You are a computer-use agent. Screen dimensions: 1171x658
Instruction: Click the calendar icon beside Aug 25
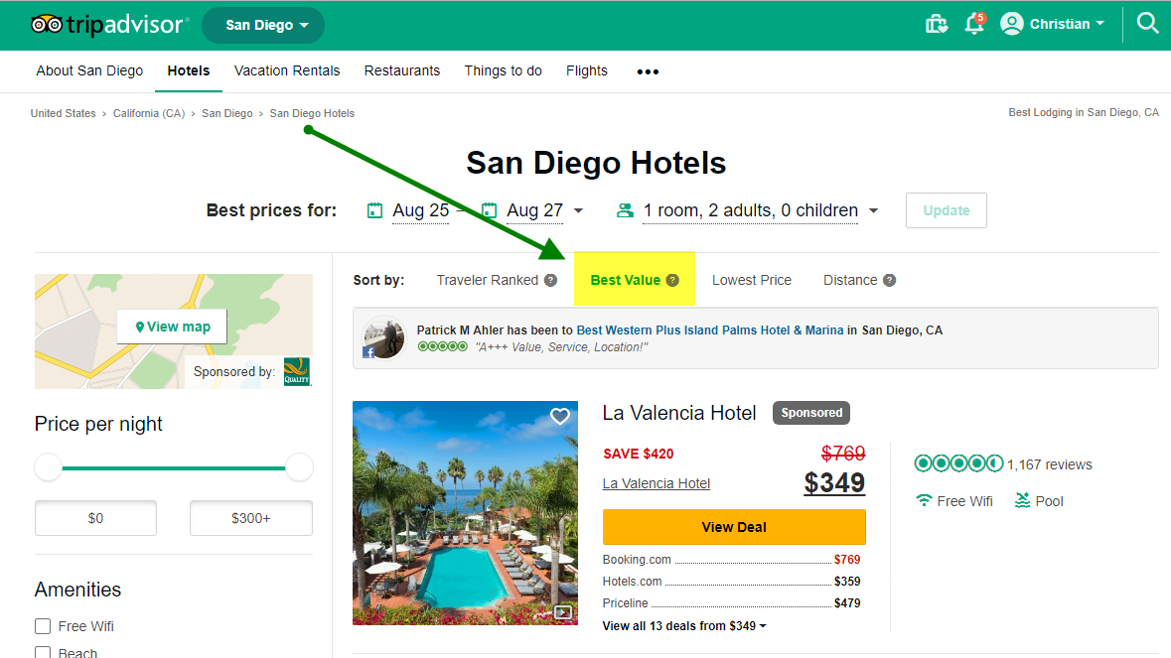coord(374,210)
